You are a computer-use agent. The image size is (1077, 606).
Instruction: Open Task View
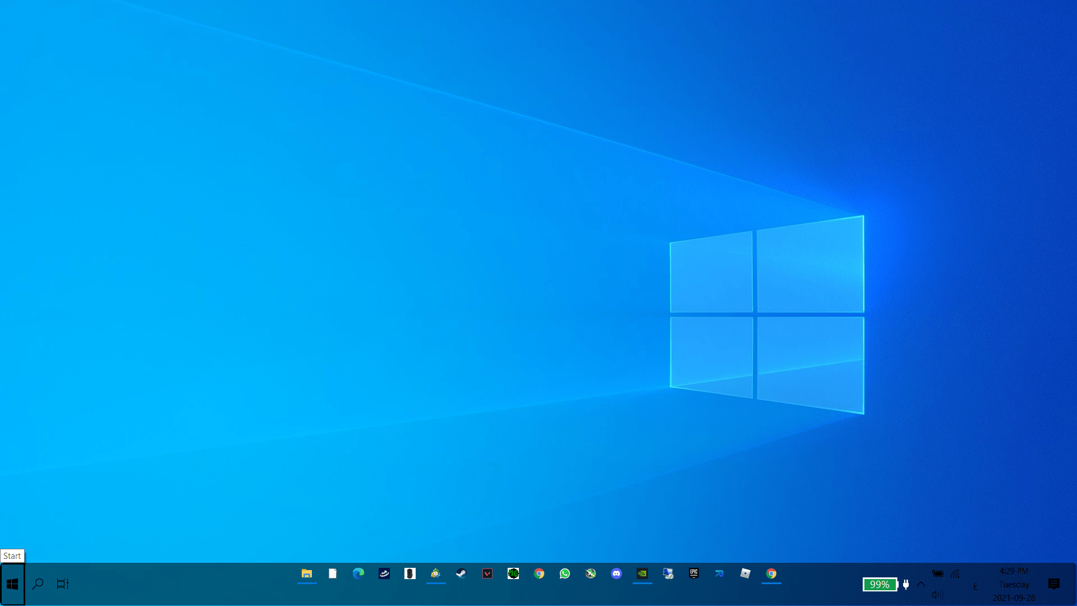click(x=62, y=584)
